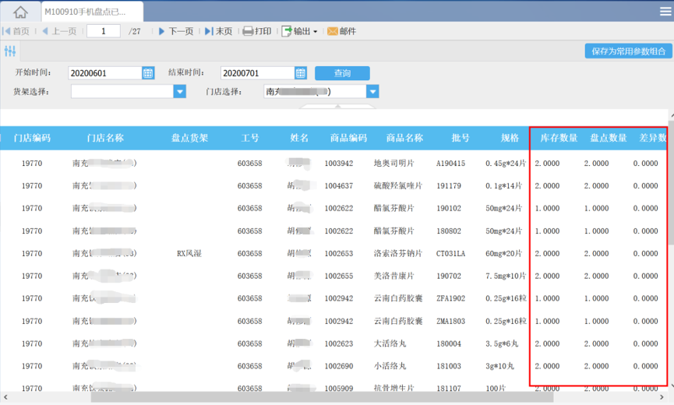Click the query (查询) button
The height and width of the screenshot is (405, 674).
342,73
